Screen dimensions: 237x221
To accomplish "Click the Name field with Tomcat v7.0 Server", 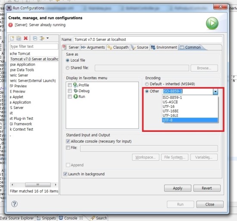I will (x=148, y=40).
